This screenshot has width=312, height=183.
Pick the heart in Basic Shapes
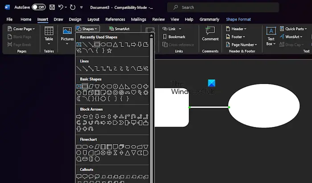tap(134, 92)
